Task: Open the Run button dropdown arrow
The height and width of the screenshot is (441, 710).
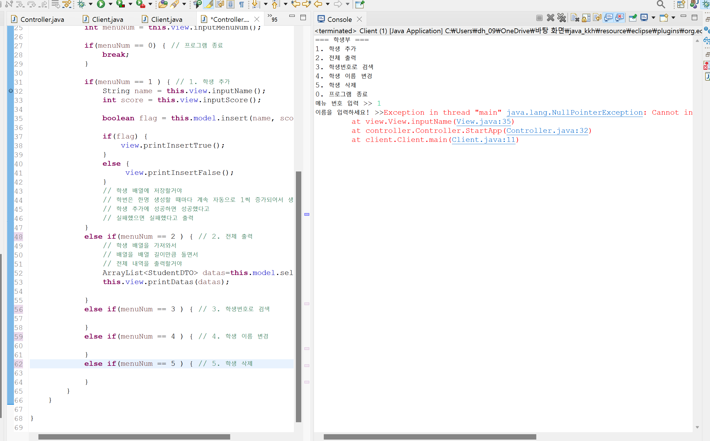Action: click(110, 4)
